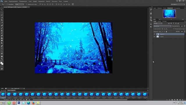Click the Navigator preview thumbnail

(169, 14)
